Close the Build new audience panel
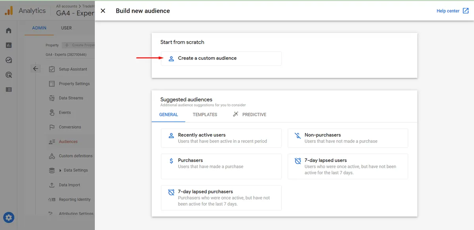Viewport: 474px width, 230px height. (103, 11)
